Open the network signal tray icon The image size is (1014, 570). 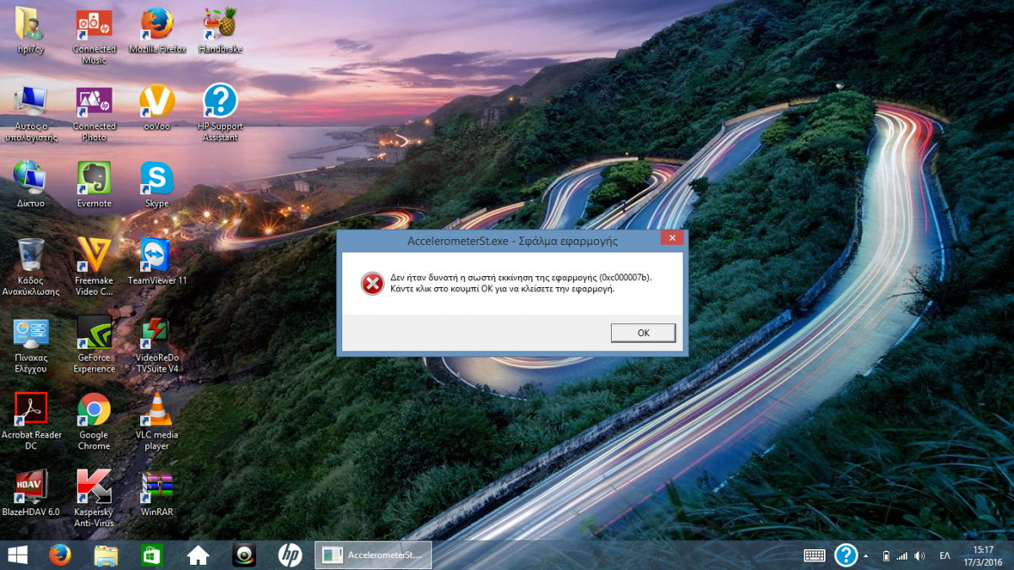(x=902, y=556)
